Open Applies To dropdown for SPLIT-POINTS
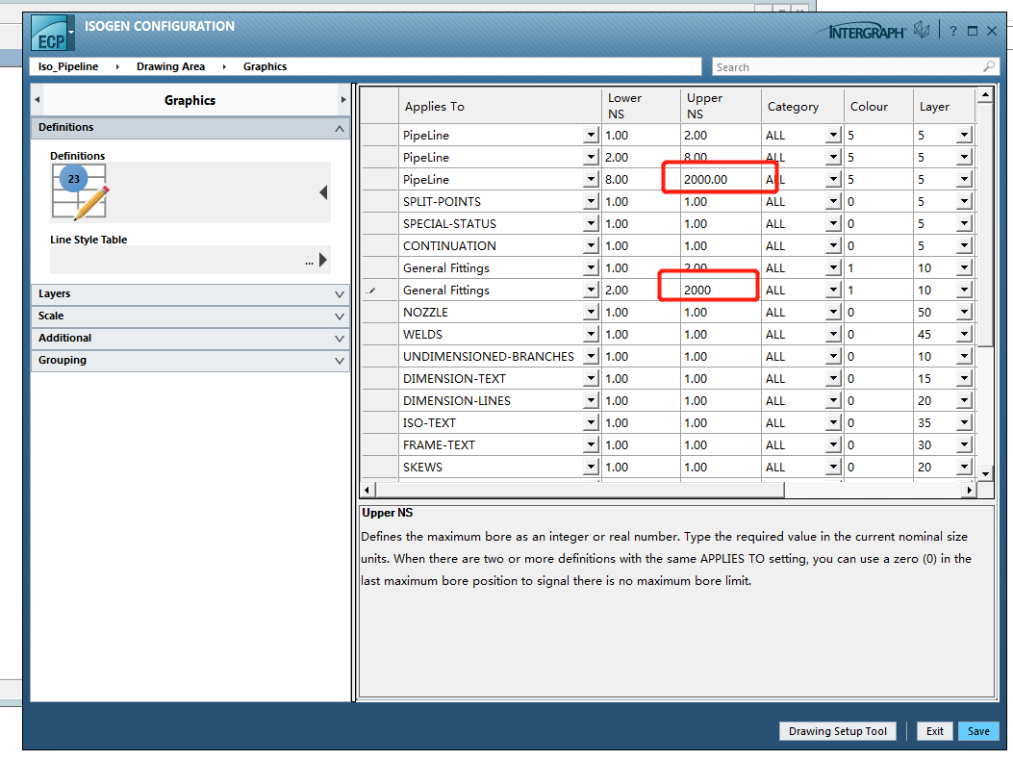The image size is (1013, 760). click(591, 202)
